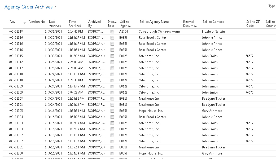Toggle Interaction Exist checkbox for order AO-01318

112,32
